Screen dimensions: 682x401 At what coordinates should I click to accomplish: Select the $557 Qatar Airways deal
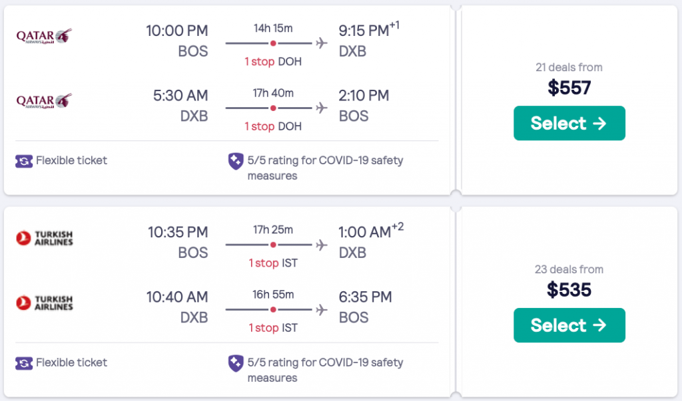569,123
